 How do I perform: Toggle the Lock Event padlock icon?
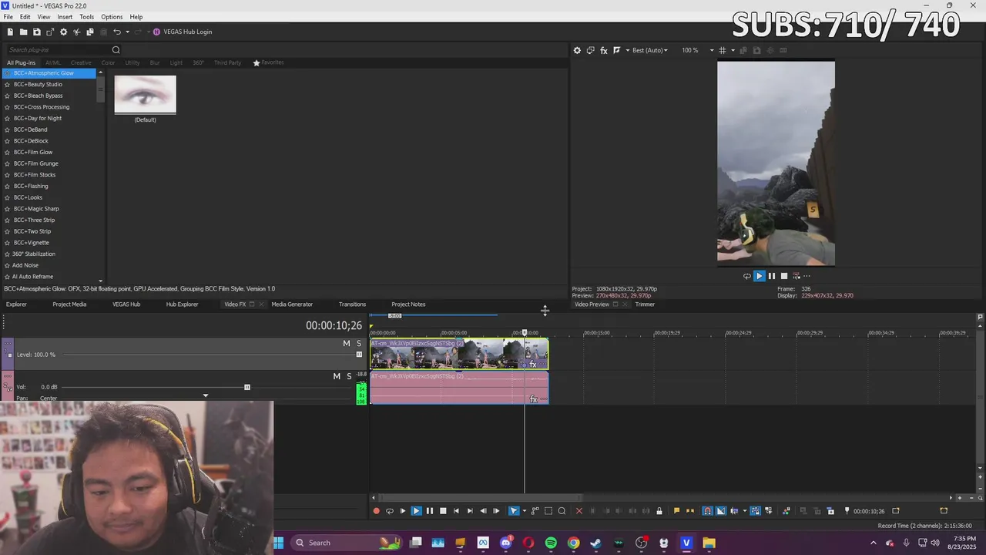click(659, 511)
